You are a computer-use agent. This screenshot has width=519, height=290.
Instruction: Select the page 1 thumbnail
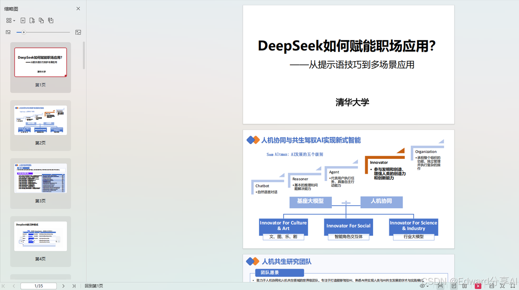tap(41, 62)
